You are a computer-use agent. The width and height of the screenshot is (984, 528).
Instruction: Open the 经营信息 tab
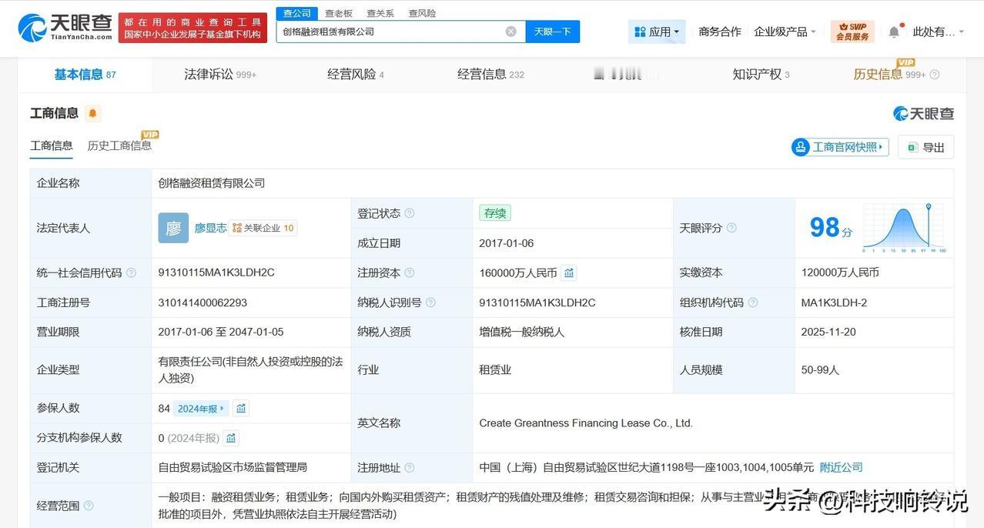tap(490, 75)
